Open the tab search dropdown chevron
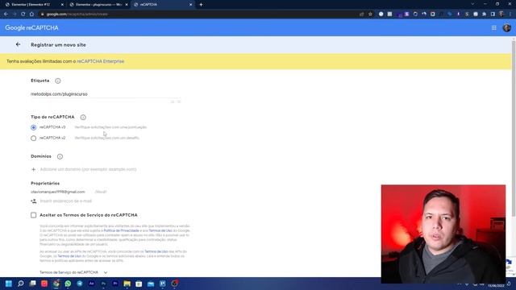The width and height of the screenshot is (516, 290). (472, 4)
